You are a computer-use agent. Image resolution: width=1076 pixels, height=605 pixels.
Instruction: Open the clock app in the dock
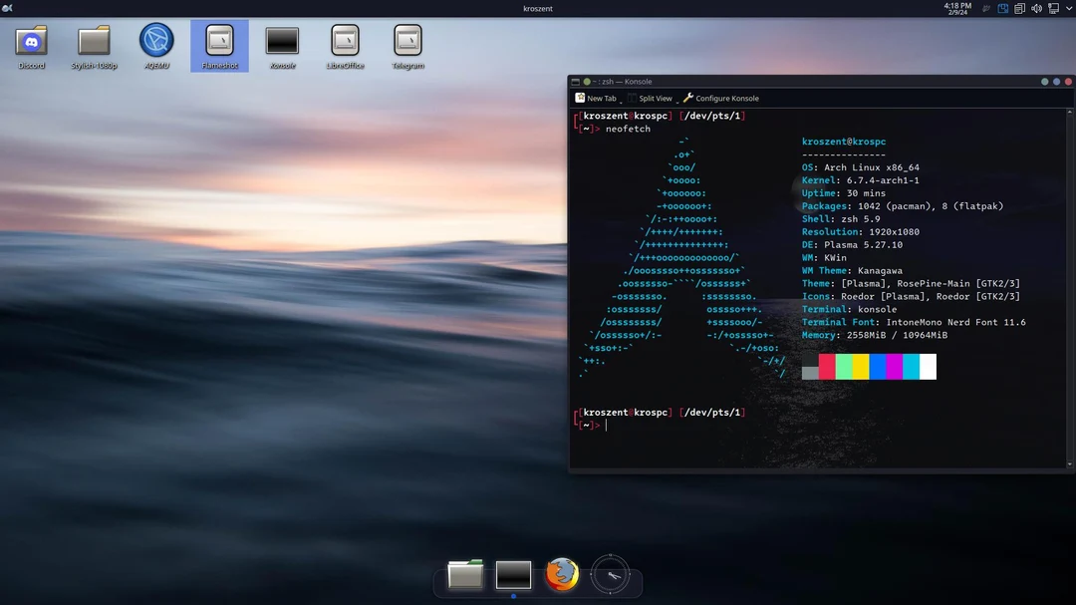(610, 575)
